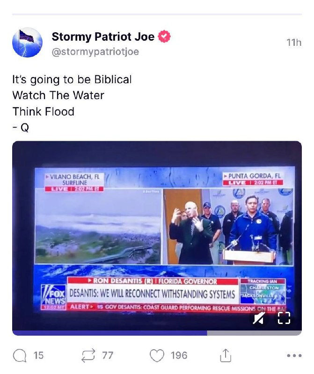View the 77 reposts count
314x374 pixels.
tap(108, 356)
